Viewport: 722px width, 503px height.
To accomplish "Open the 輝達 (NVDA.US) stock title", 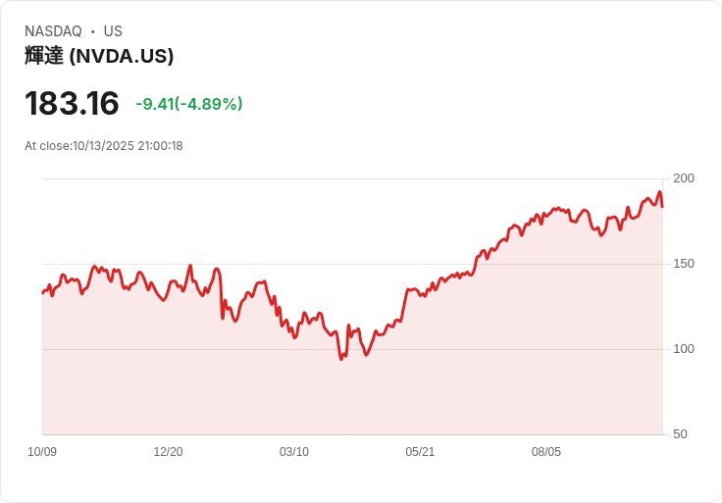I will coord(99,56).
